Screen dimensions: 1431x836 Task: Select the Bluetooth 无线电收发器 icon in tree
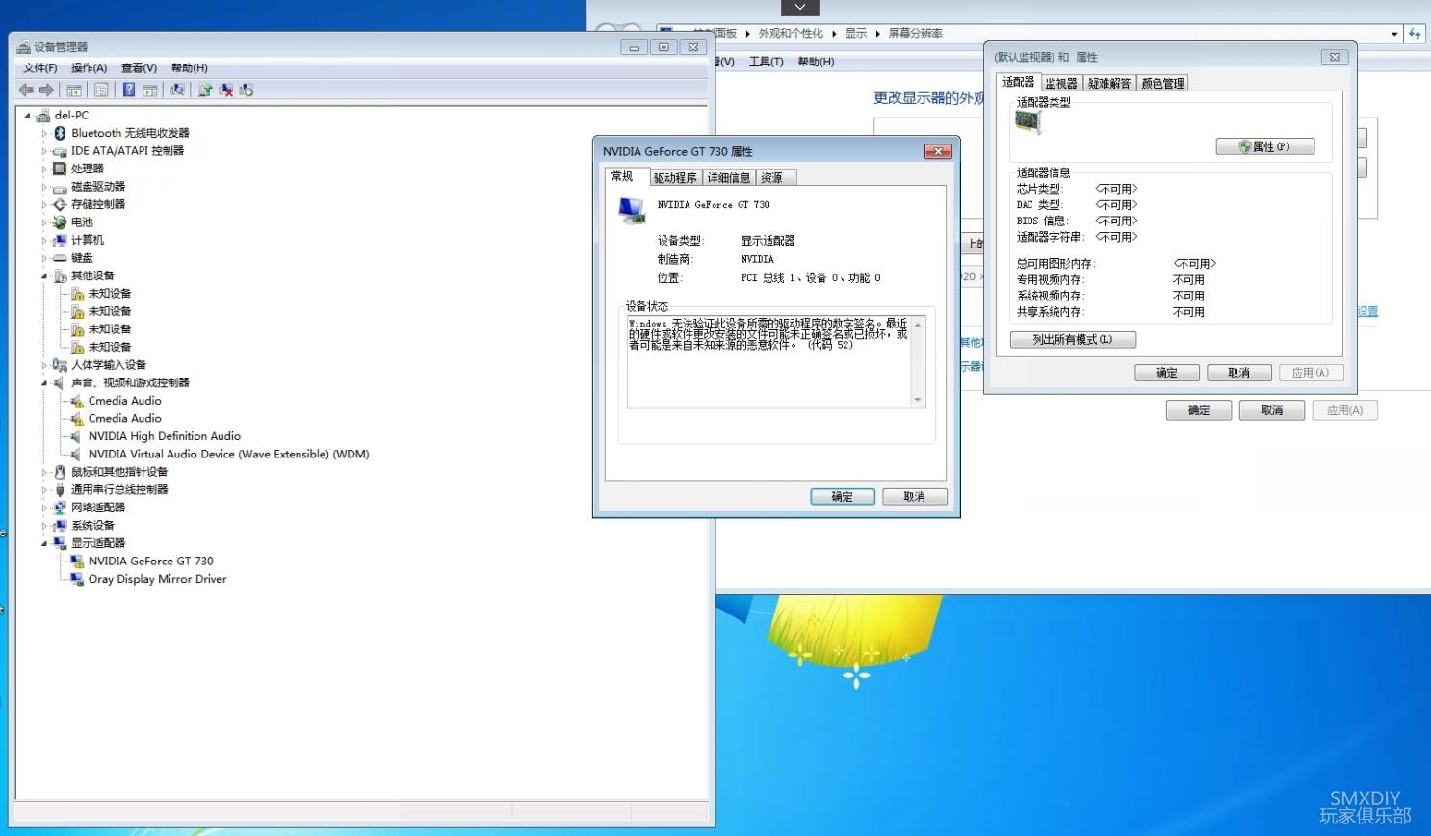coord(60,133)
